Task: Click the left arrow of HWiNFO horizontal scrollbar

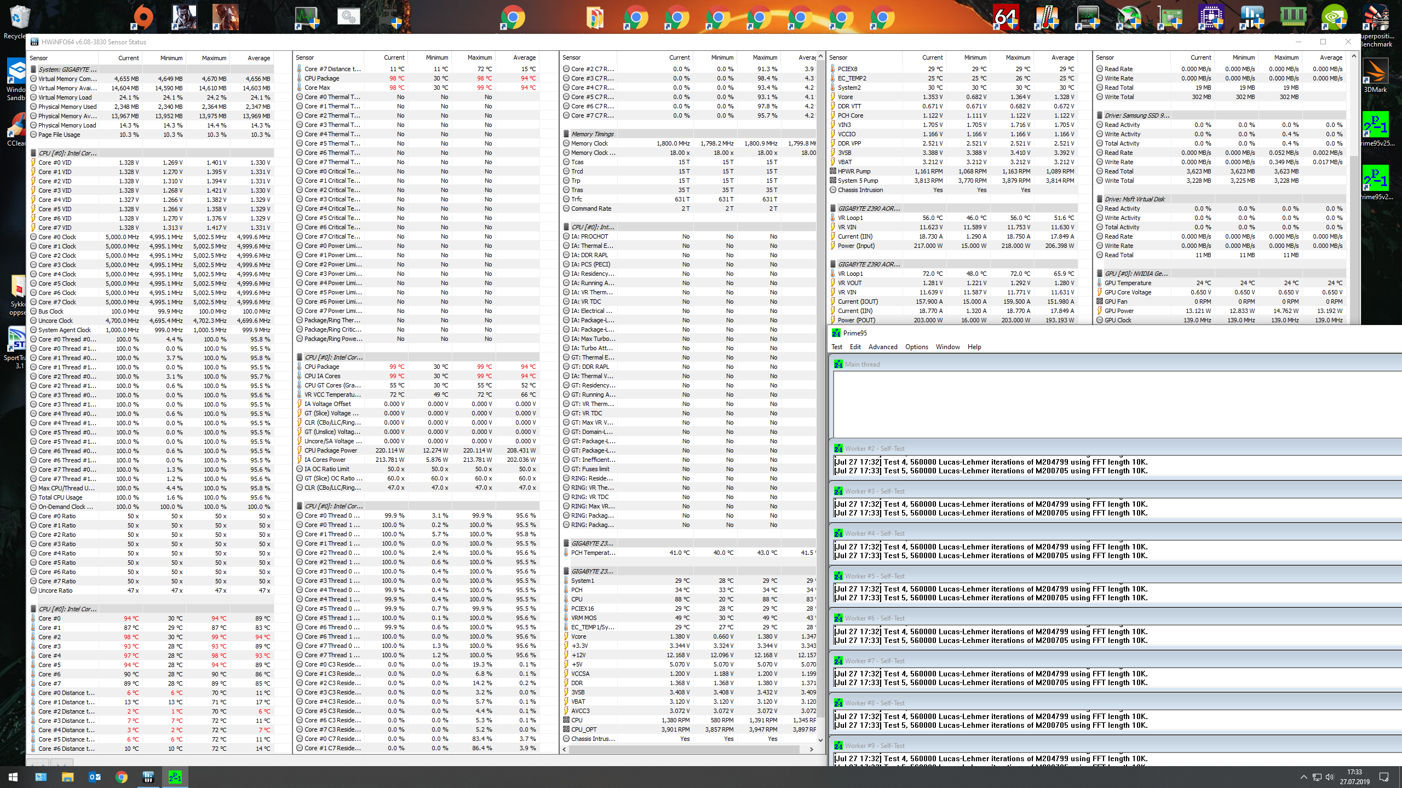Action: 565,750
